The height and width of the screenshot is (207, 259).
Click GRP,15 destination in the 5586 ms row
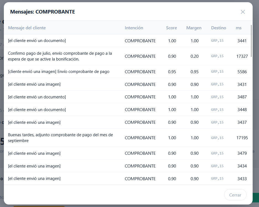pyautogui.click(x=217, y=72)
